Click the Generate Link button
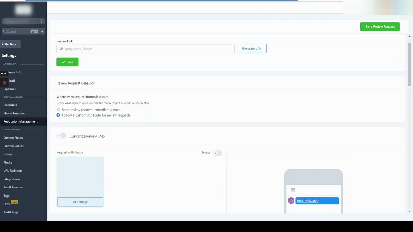 (x=251, y=49)
